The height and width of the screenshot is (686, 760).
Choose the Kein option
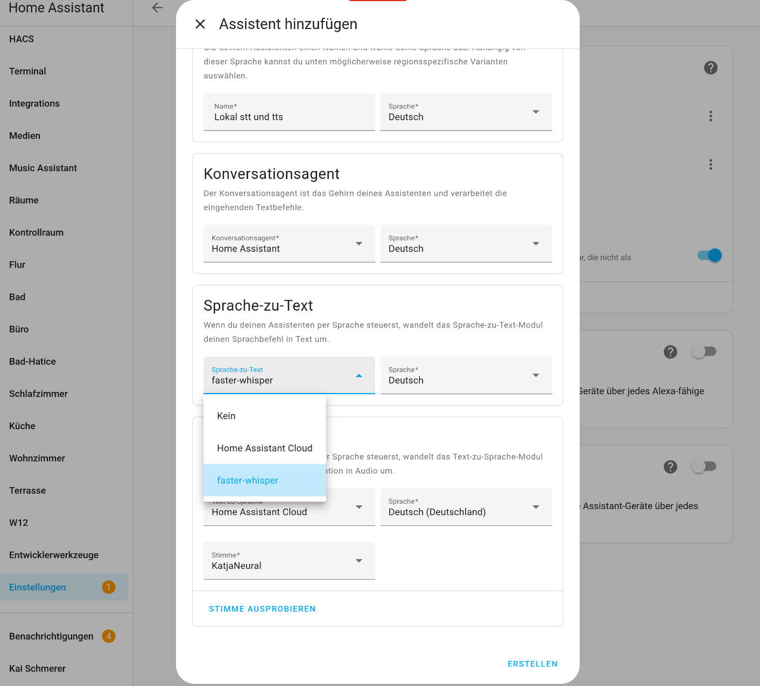[227, 416]
